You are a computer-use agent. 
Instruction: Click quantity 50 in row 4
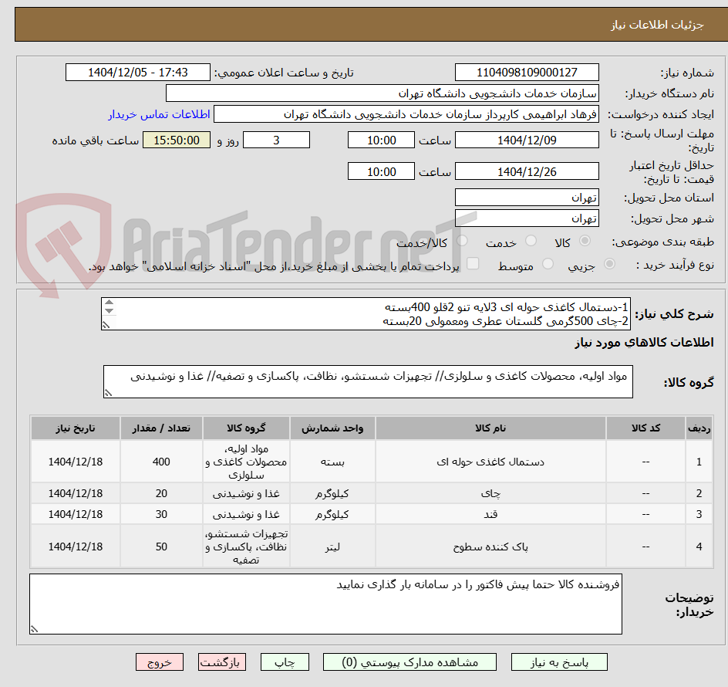[161, 547]
